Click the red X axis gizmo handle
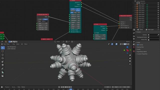The width and height of the screenshot is (160, 90). coord(127,50)
